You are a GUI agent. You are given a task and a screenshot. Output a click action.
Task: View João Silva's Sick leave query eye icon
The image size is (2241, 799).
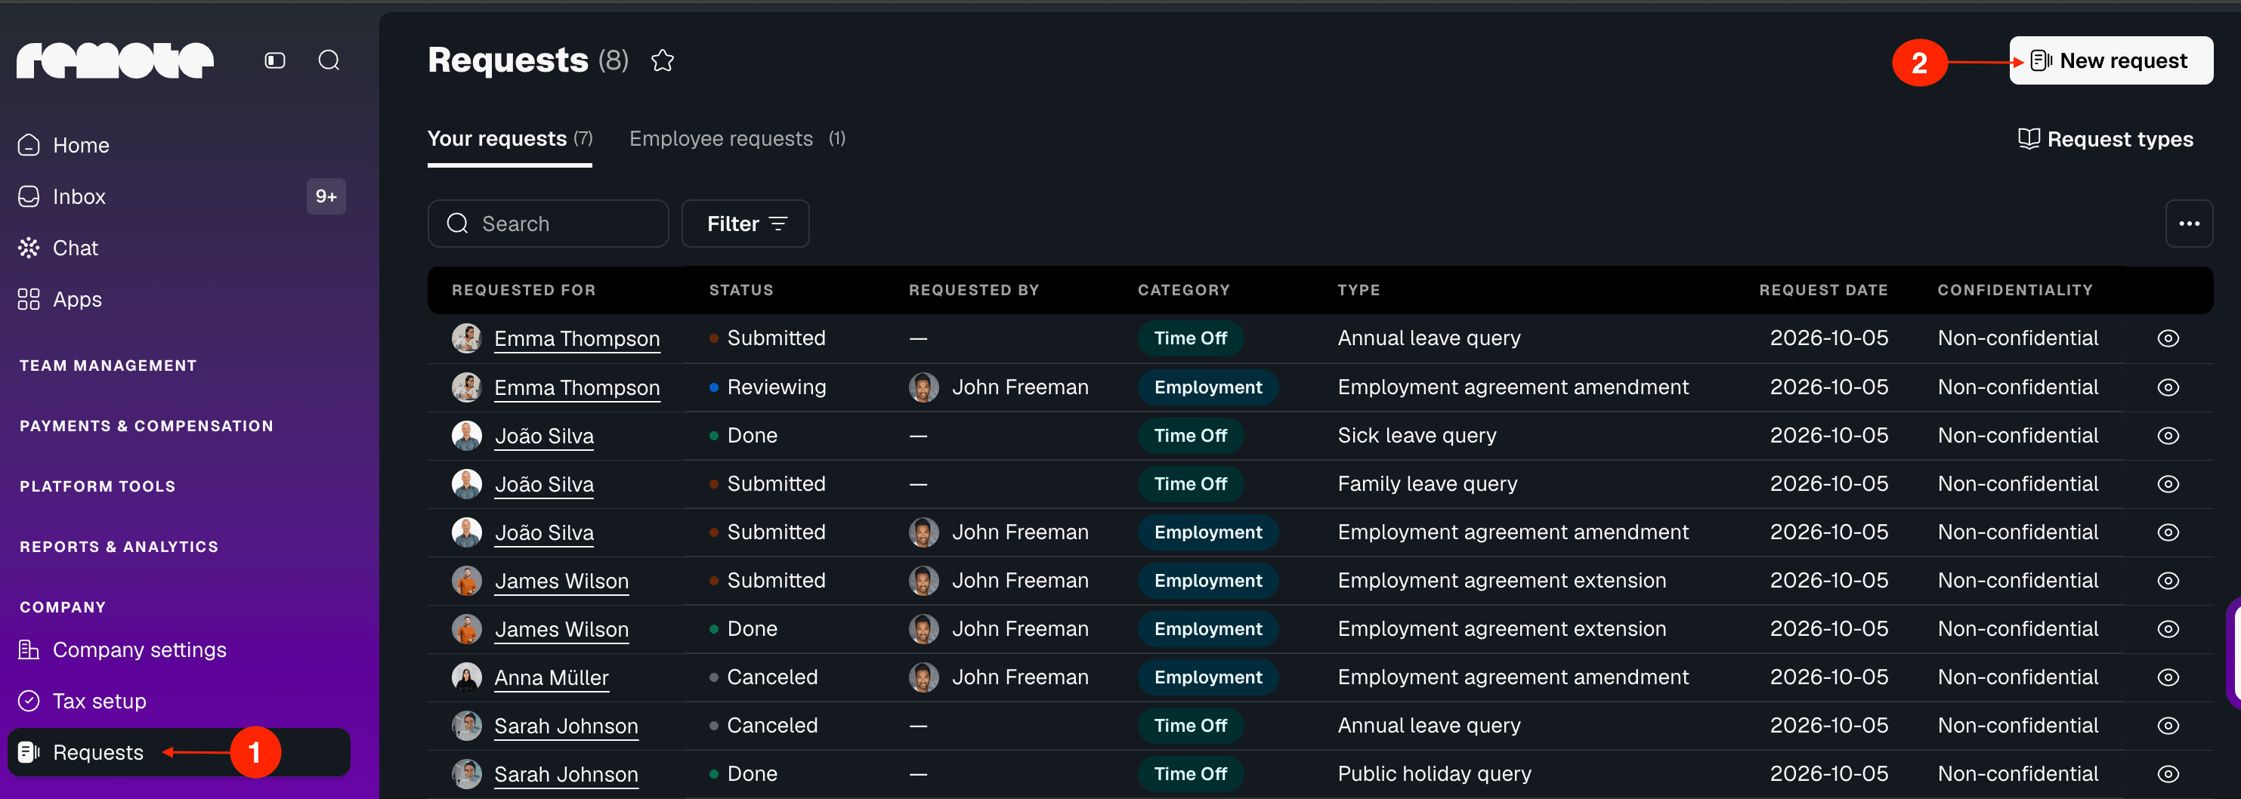[x=2168, y=436]
